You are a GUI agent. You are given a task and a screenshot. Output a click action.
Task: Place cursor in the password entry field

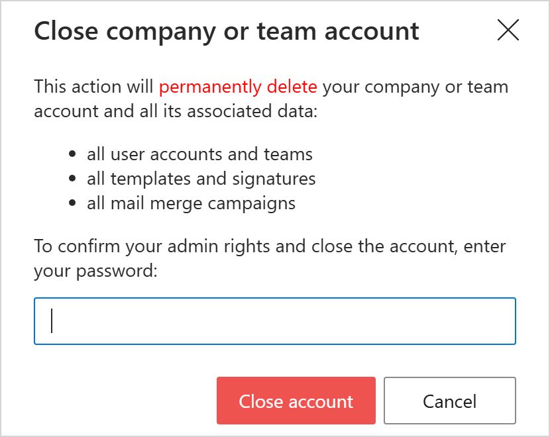pyautogui.click(x=275, y=320)
